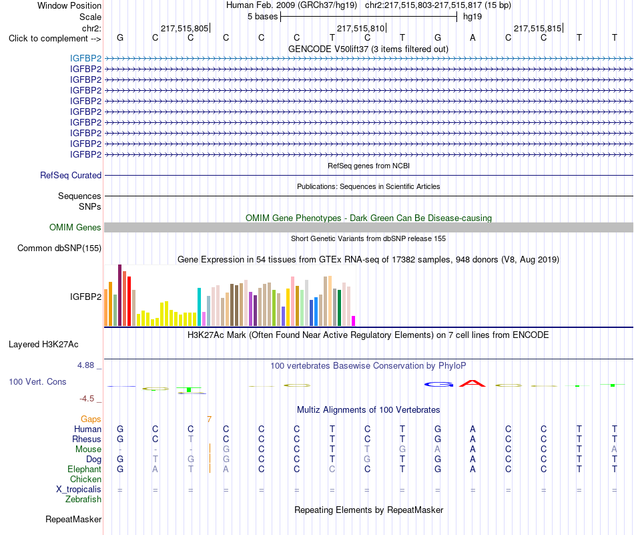Viewport: 634px width, 535px height.
Task: Click the 100 Vert. Cons track label
Action: pyautogui.click(x=37, y=381)
